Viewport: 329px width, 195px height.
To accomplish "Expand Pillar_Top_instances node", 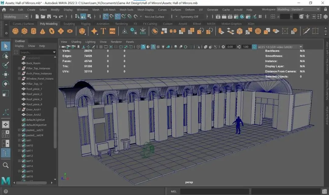I will tap(19, 68).
